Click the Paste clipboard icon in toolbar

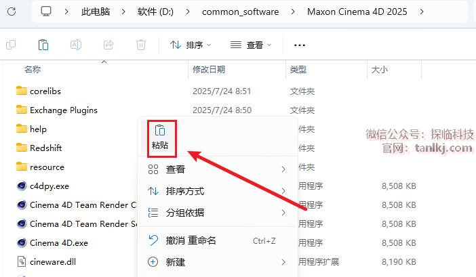click(43, 45)
